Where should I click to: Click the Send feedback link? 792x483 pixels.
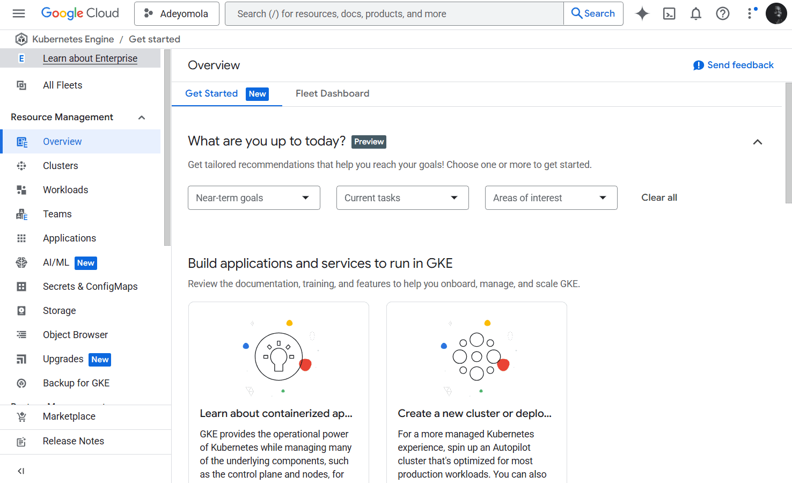[734, 65]
